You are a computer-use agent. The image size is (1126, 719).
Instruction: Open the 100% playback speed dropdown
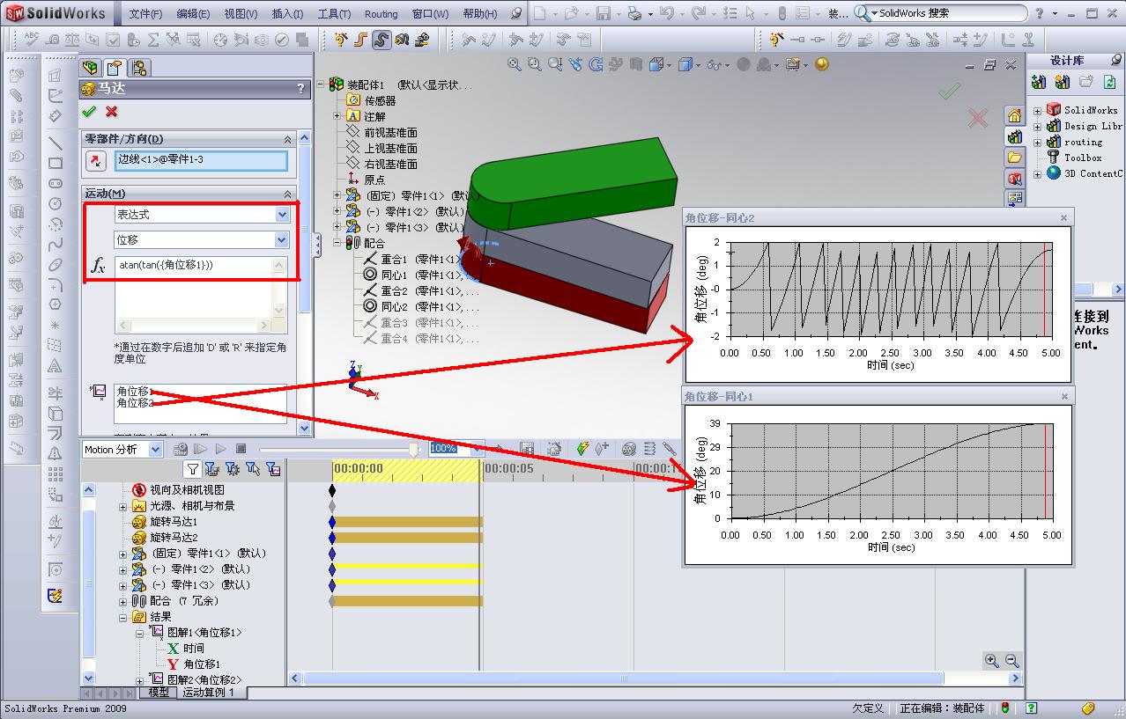477,449
